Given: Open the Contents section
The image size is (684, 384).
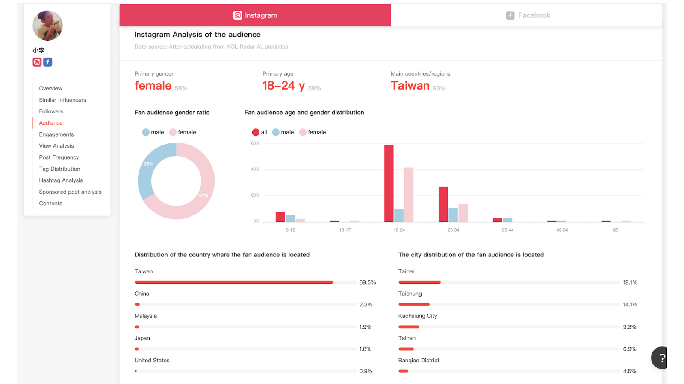Looking at the screenshot, I should coord(50,204).
